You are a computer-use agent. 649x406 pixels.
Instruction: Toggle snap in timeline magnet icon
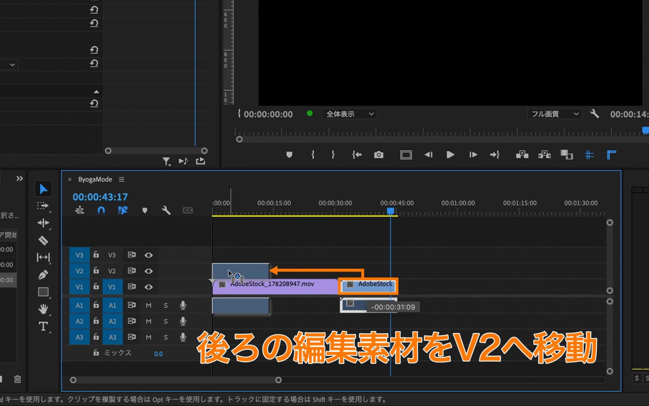[x=101, y=210]
